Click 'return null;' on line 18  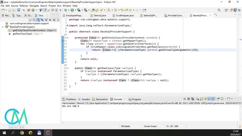(x=89, y=59)
